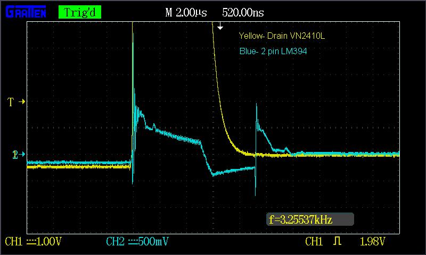Click the 'Blue- 2 pin LM394' annotation
This screenshot has height=255, width=426.
tap(273, 51)
